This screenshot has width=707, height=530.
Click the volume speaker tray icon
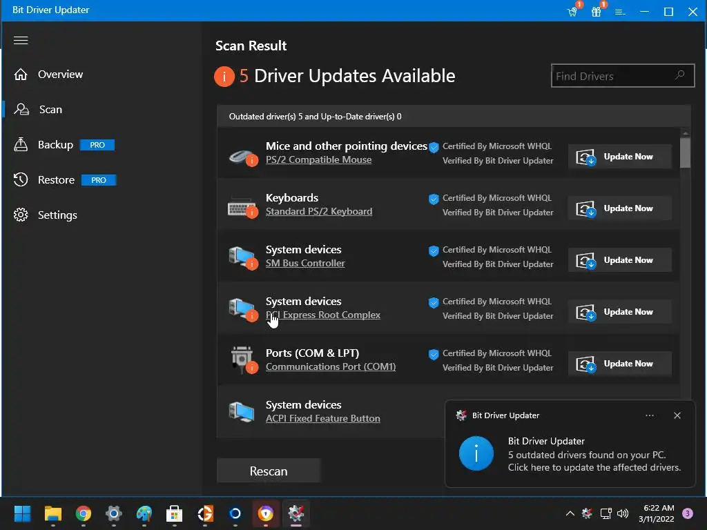click(623, 513)
